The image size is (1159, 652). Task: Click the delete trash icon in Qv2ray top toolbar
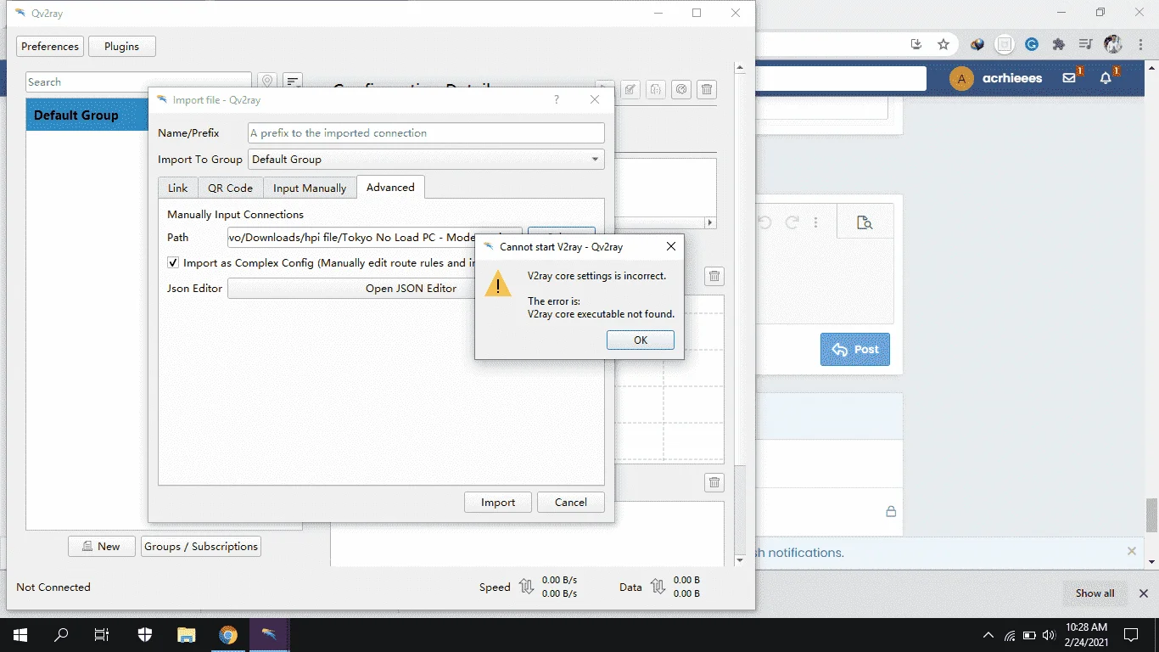[707, 89]
